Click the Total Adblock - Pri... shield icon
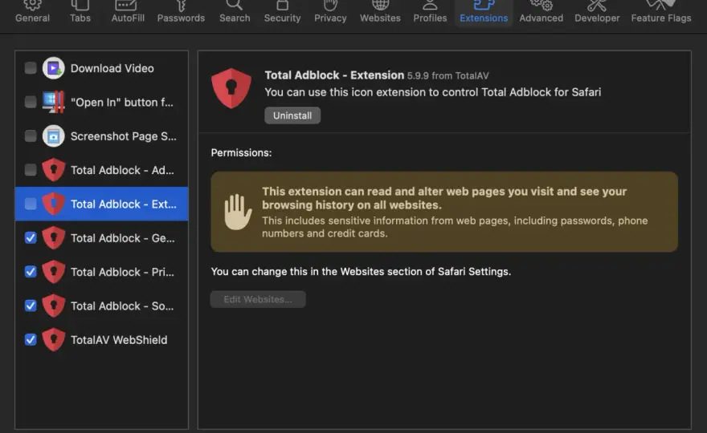 tap(54, 272)
